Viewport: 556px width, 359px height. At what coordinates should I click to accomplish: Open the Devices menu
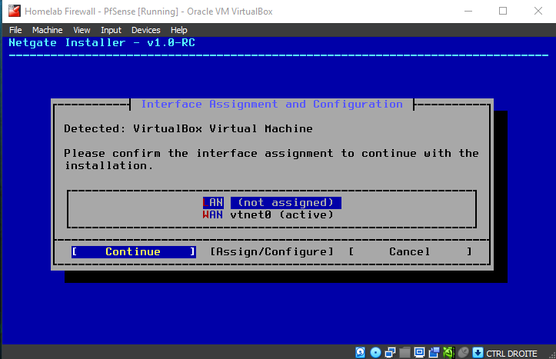coord(146,30)
